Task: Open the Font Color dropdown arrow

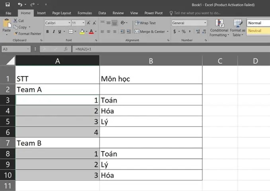Action: pyautogui.click(x=96, y=31)
